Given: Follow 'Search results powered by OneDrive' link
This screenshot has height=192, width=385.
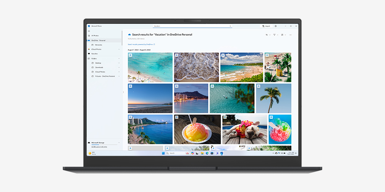Looking at the screenshot, I should [140, 44].
